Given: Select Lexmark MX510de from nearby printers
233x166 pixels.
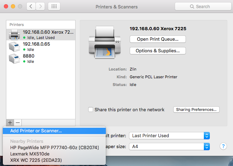Looking at the screenshot, I should [30, 153].
